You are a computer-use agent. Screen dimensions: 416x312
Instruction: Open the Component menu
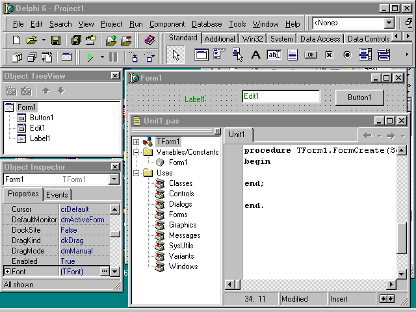[167, 24]
